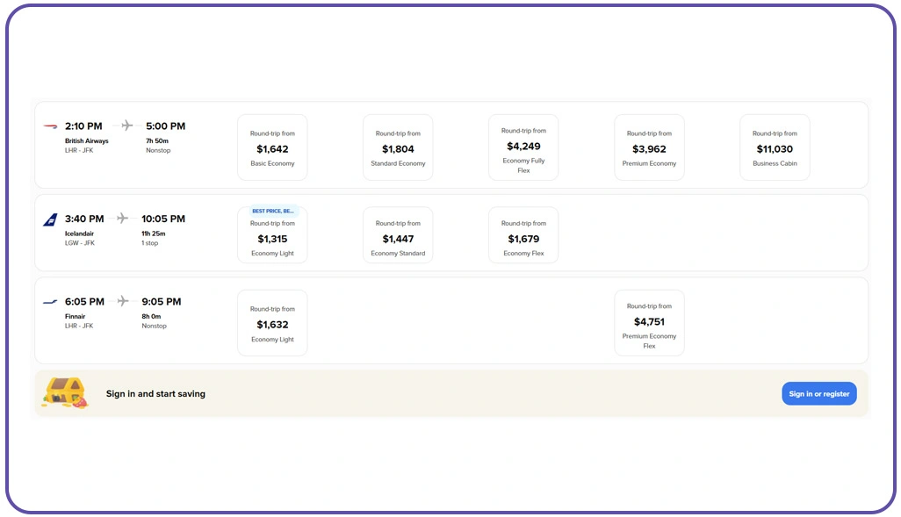The width and height of the screenshot is (901, 517).
Task: Click the 1 stop label on the Icelandair flight
Action: pyautogui.click(x=149, y=243)
